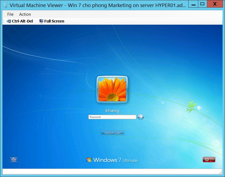Click the window resize grip corner
Viewport: 225px width, 177px height.
tap(221, 173)
